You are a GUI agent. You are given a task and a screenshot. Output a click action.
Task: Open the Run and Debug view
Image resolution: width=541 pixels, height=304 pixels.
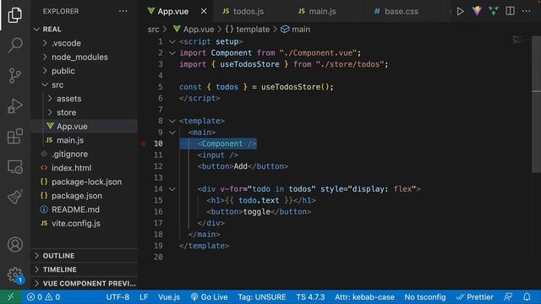(15, 106)
